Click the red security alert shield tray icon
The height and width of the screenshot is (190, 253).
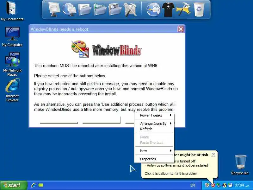(x=213, y=185)
